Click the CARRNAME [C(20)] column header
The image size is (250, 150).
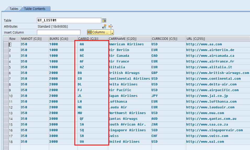(x=130, y=39)
